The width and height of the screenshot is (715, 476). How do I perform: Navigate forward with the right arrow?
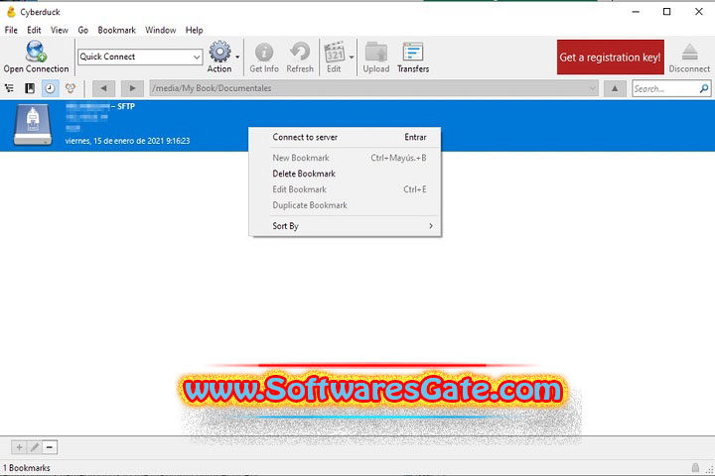[132, 88]
